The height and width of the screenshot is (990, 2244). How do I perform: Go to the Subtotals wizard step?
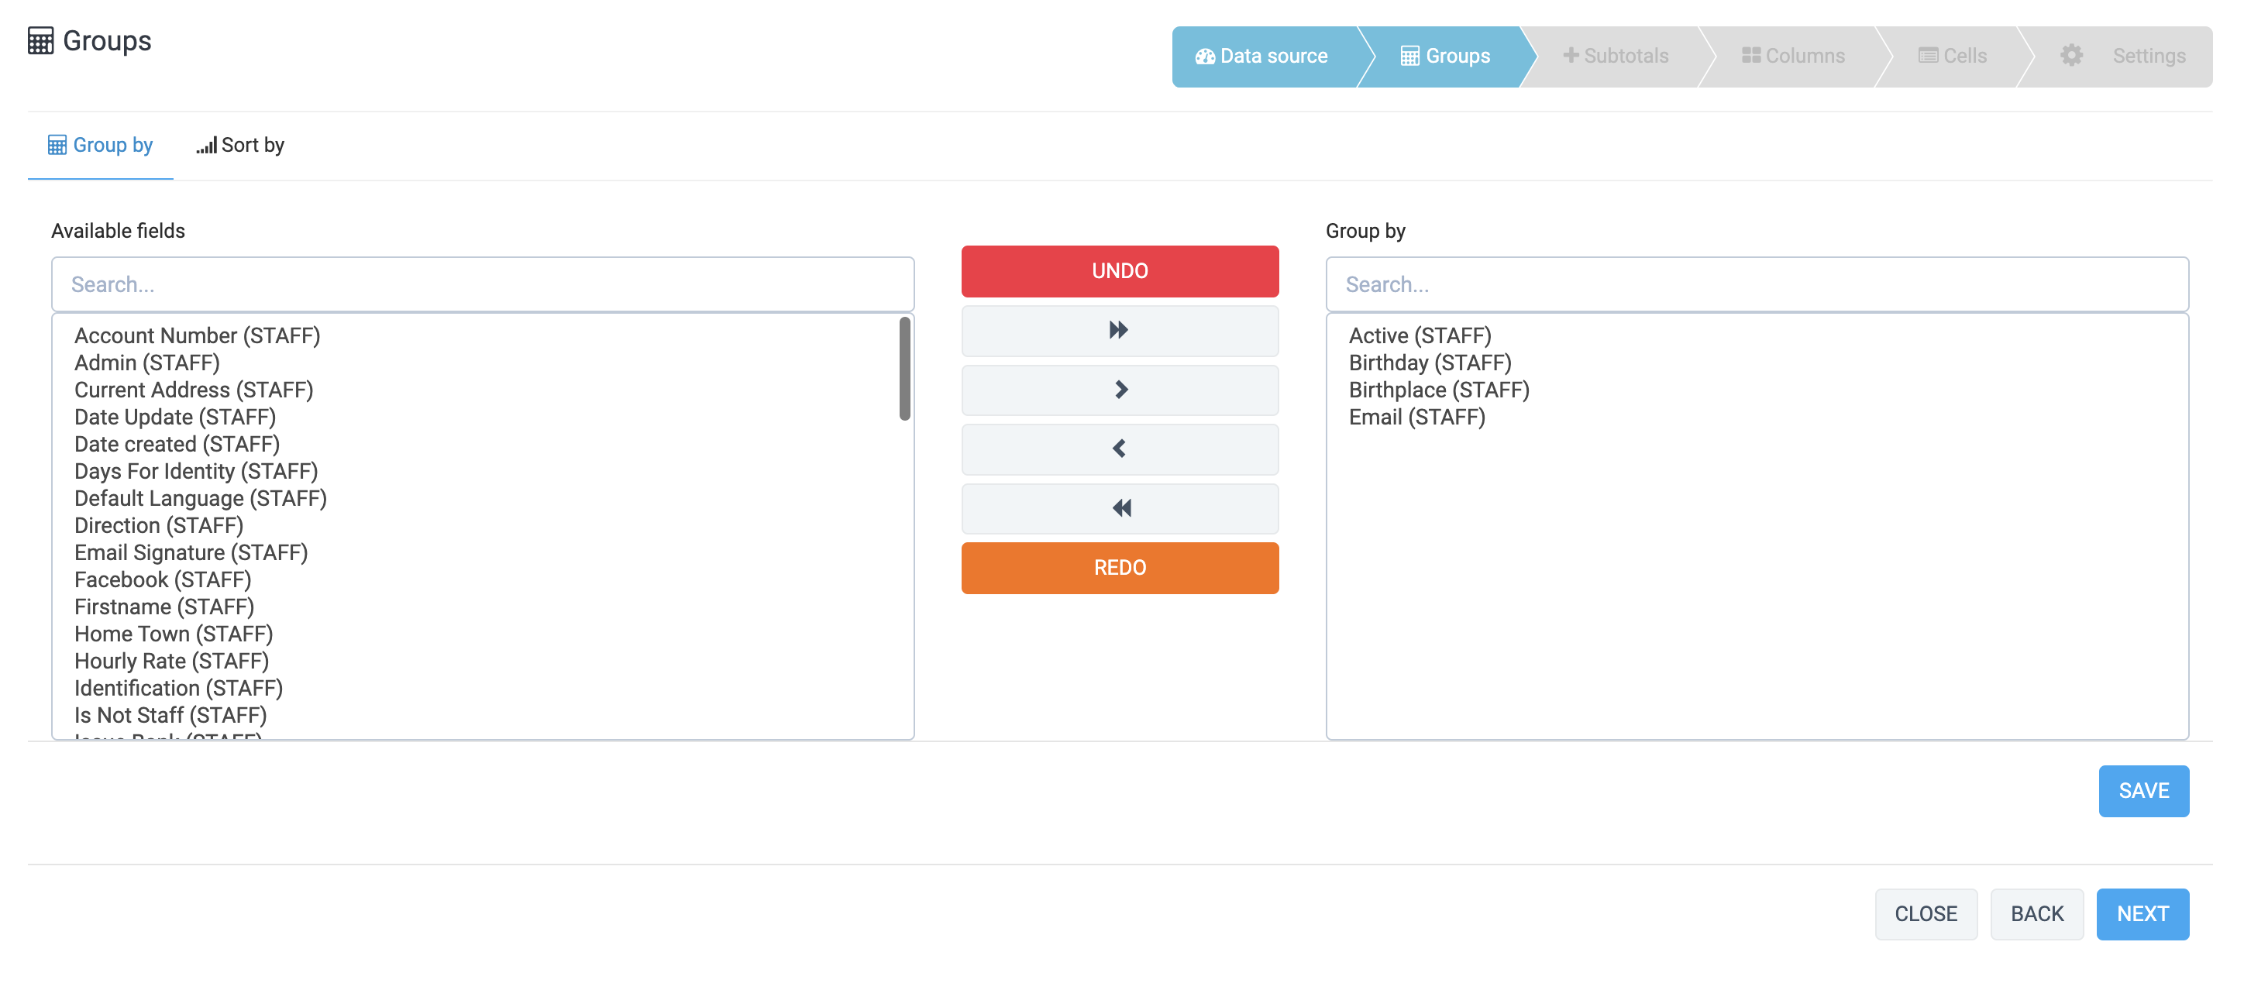(1616, 56)
